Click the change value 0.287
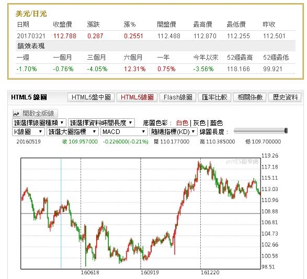 (x=95, y=36)
